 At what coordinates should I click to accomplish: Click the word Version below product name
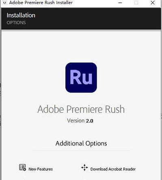[76, 121]
